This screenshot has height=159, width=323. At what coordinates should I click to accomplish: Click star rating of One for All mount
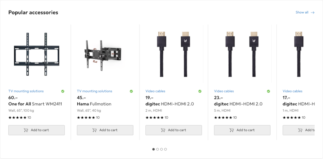click(x=18, y=117)
